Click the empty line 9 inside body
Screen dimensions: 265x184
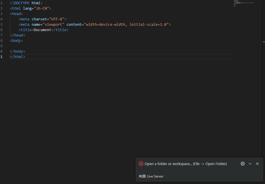120,46
